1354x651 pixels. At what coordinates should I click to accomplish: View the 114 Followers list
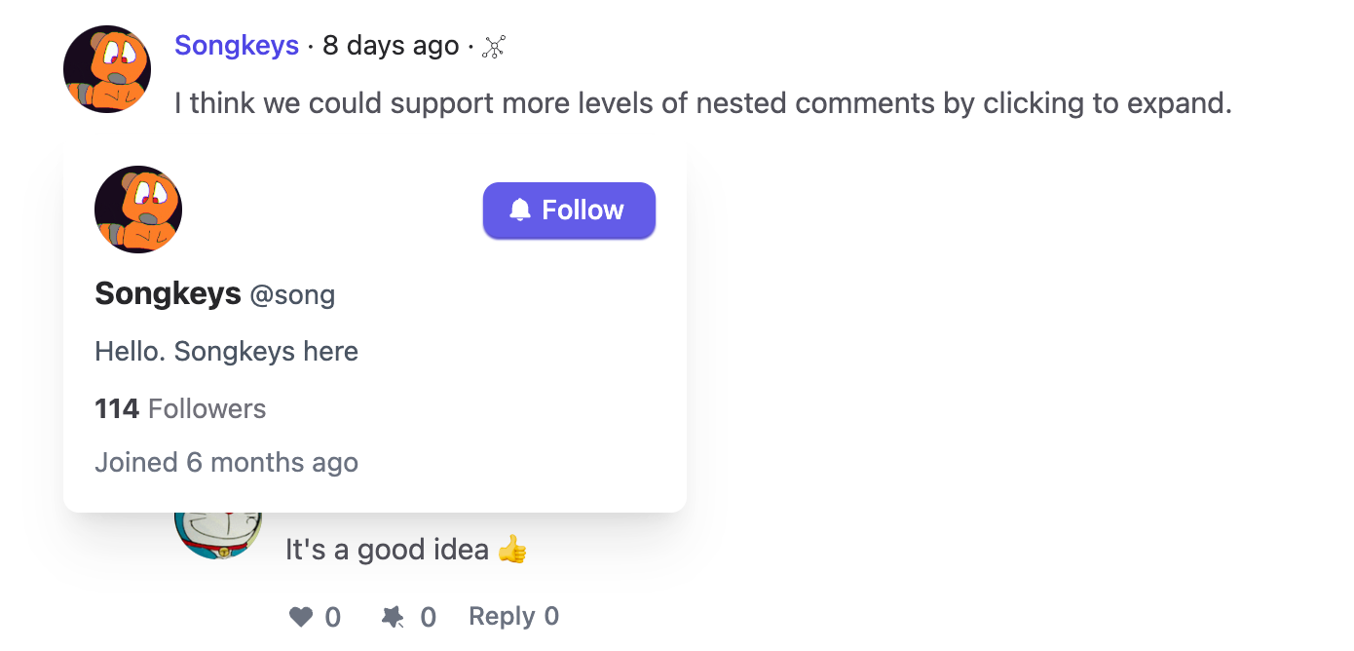coord(180,408)
